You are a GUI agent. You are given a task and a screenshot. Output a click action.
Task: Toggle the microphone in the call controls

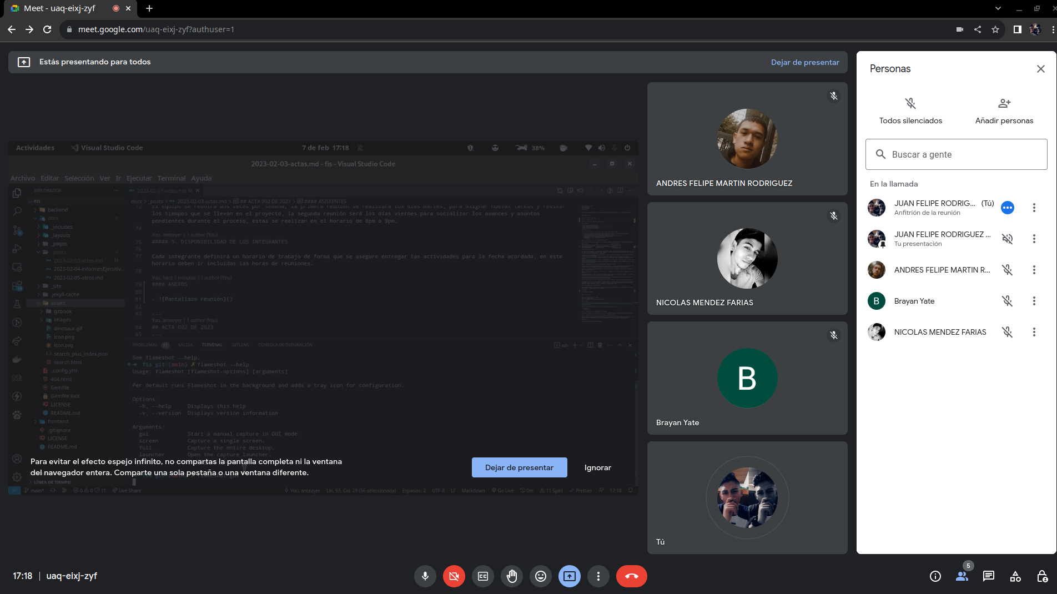coord(425,576)
